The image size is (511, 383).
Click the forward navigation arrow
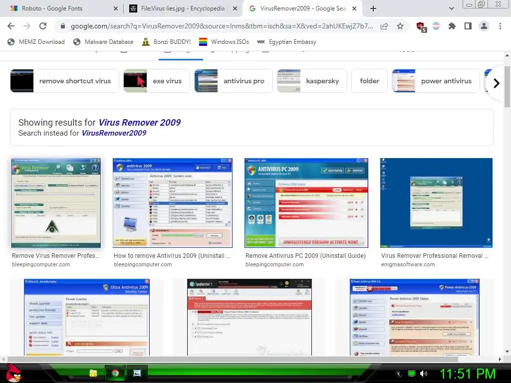point(27,26)
